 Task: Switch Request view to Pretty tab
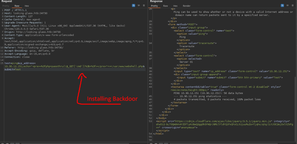coord(6,6)
